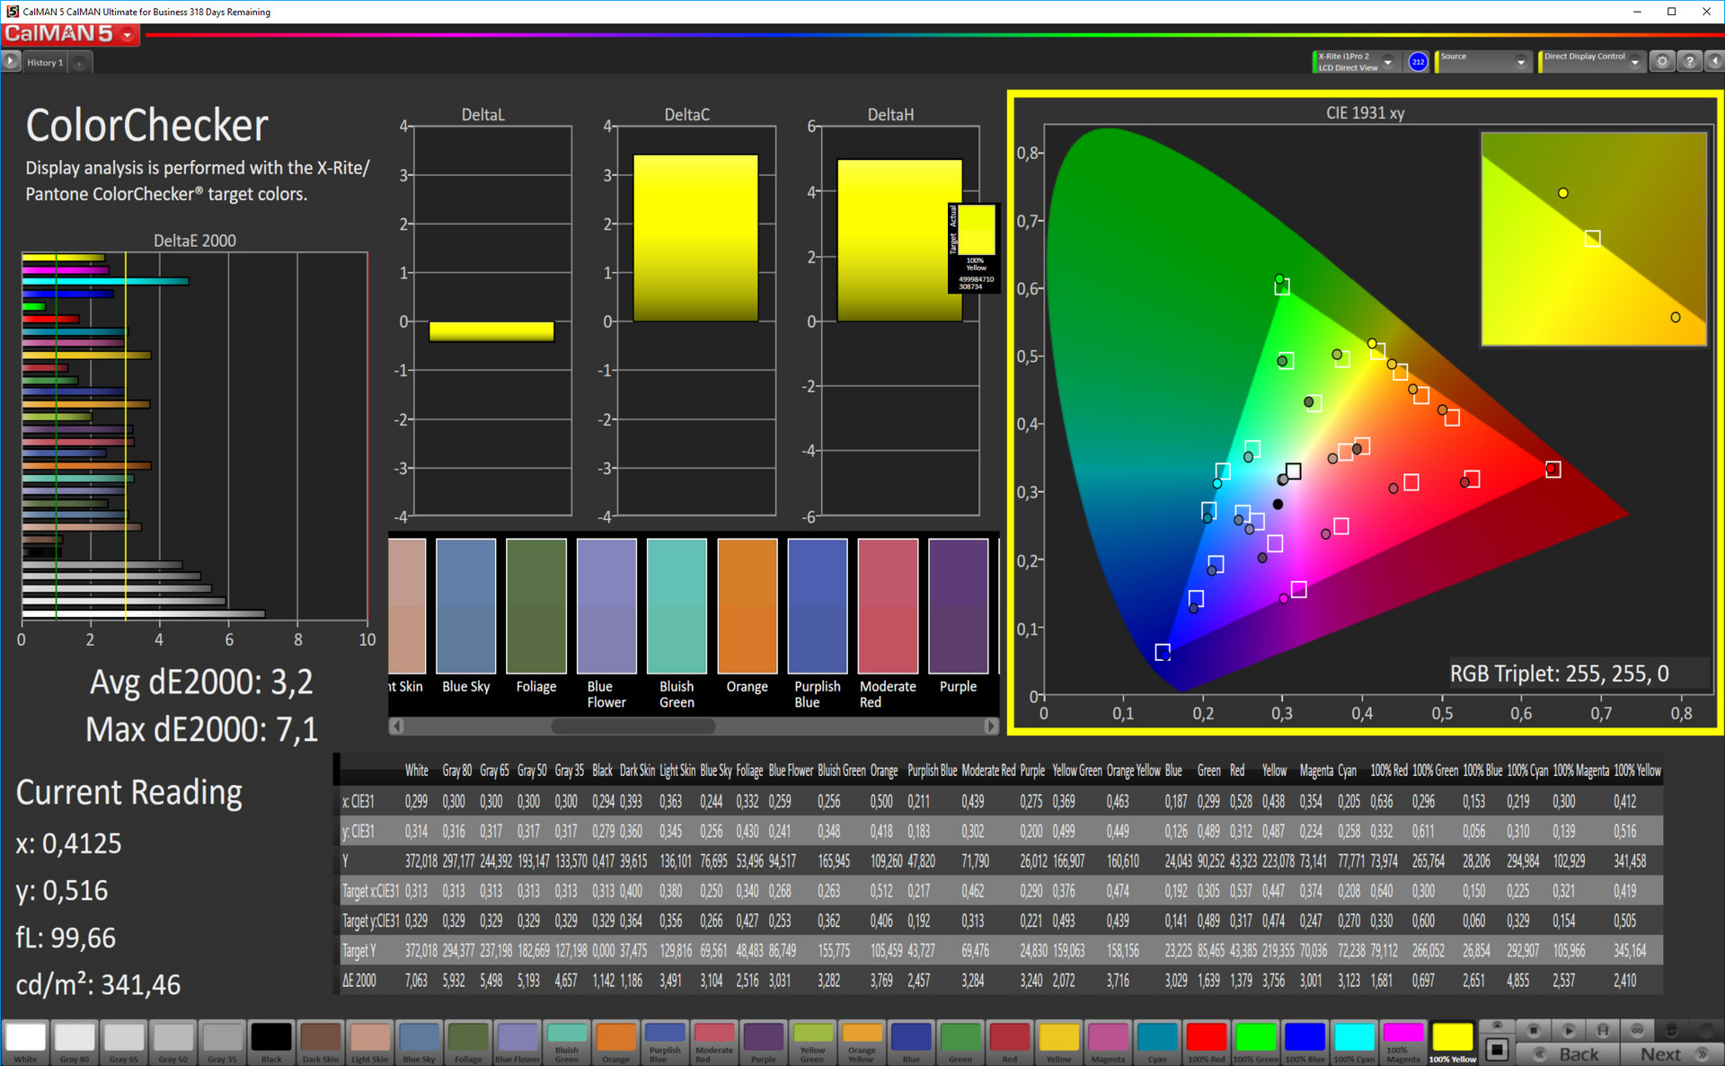This screenshot has width=1725, height=1066.
Task: Open the help question mark button
Action: [1689, 61]
